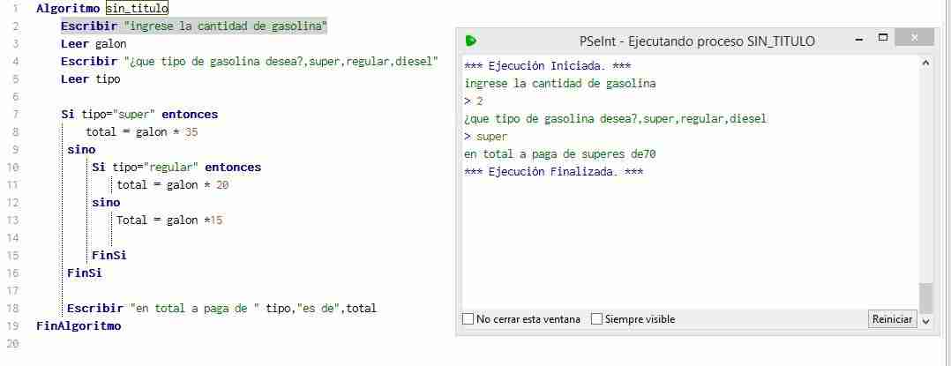This screenshot has width=951, height=366.
Task: Close the PSeInt execution window
Action: point(914,38)
